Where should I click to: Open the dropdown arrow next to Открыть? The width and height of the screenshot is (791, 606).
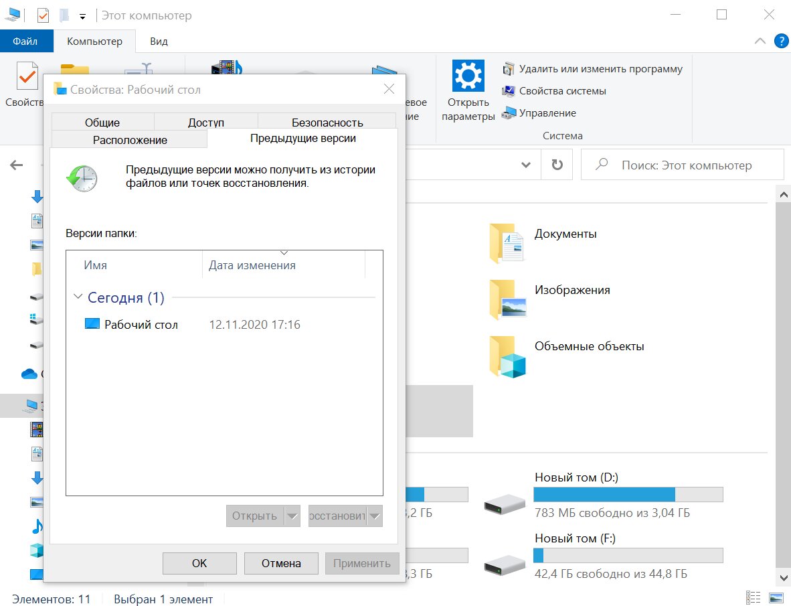pos(292,516)
